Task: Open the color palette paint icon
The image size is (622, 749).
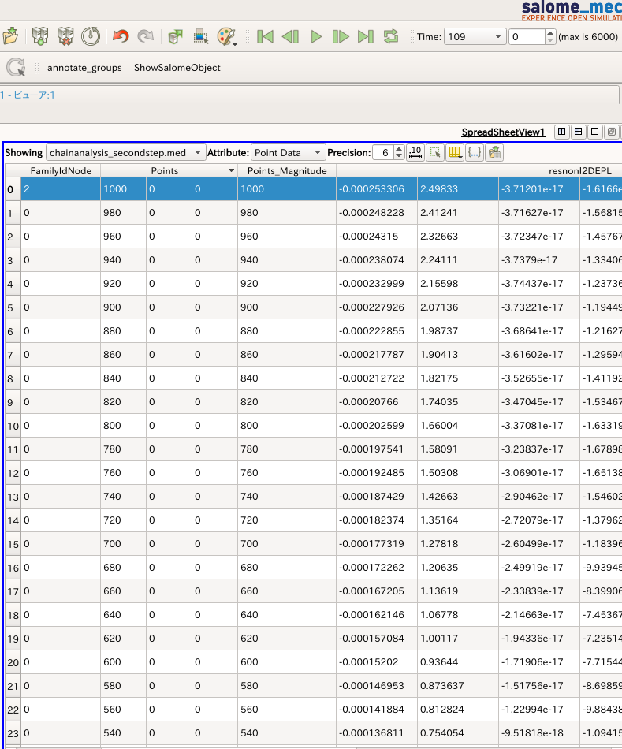Action: (x=226, y=37)
